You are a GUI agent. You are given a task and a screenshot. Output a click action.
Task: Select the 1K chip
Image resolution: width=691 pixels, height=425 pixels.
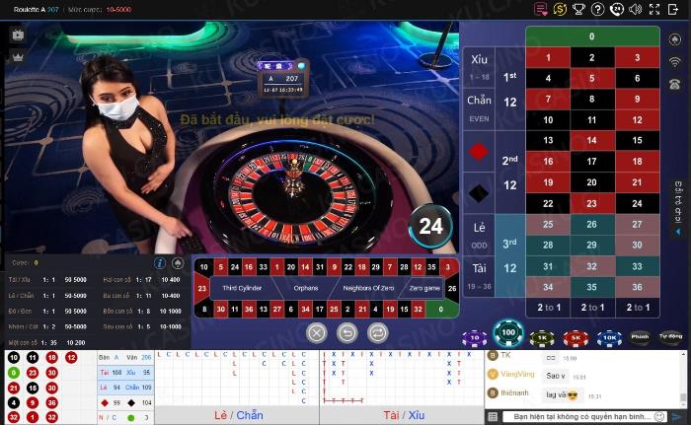click(542, 338)
